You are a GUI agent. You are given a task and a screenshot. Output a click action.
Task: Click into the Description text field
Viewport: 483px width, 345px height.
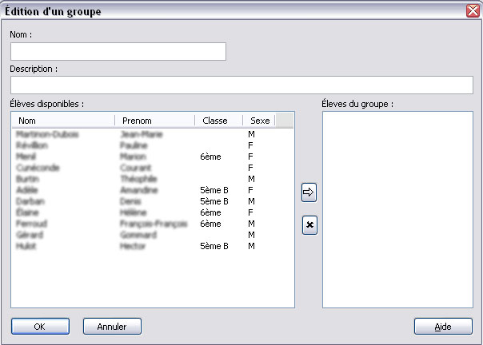tap(241, 85)
